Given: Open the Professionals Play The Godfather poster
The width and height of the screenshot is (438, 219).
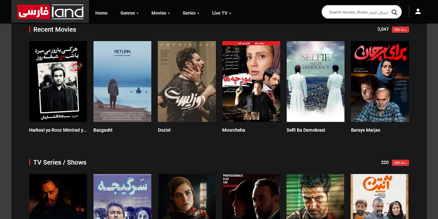Looking at the screenshot, I should (251, 197).
